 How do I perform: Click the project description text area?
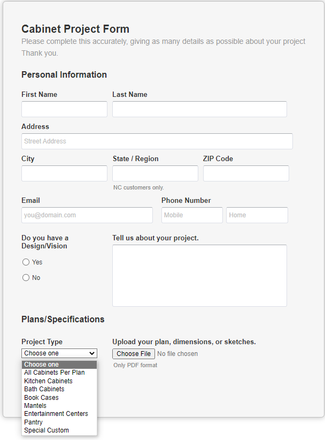(x=199, y=276)
